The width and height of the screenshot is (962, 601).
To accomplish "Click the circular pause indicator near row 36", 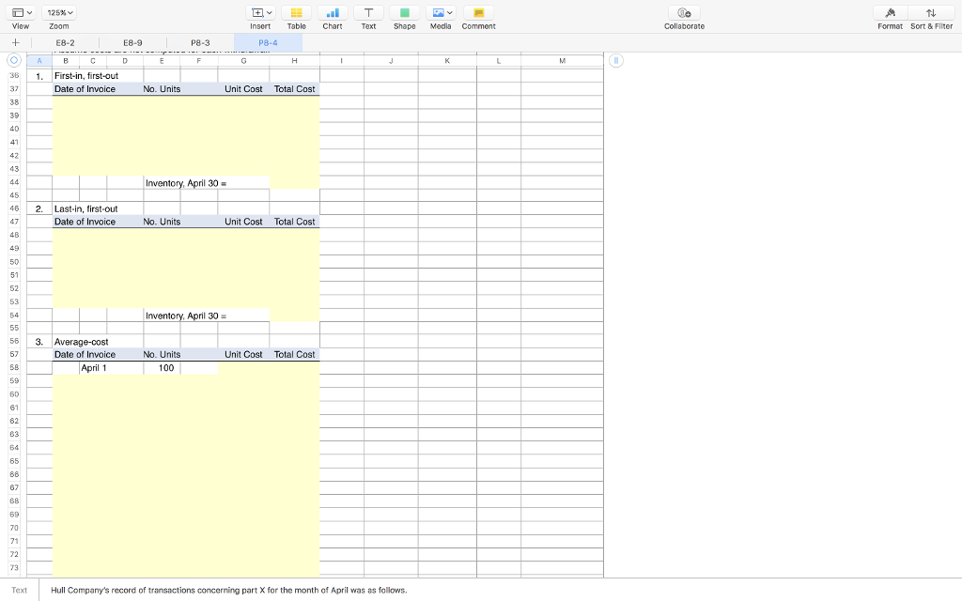I will [x=615, y=60].
